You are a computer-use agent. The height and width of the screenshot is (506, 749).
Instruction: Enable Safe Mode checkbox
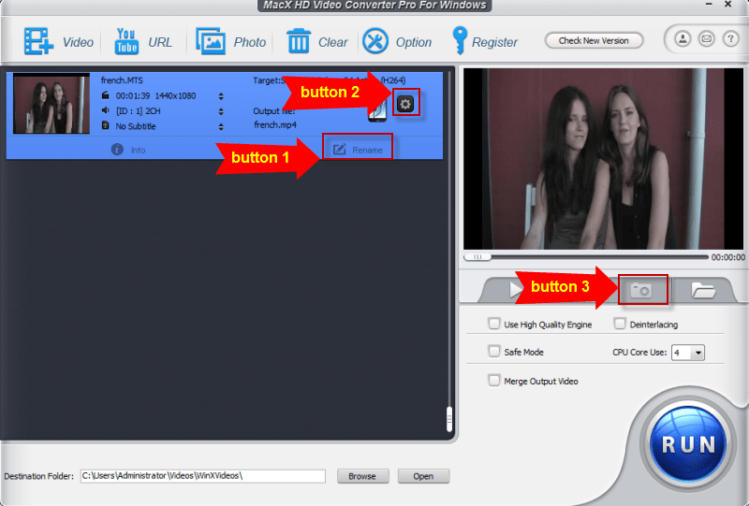494,352
